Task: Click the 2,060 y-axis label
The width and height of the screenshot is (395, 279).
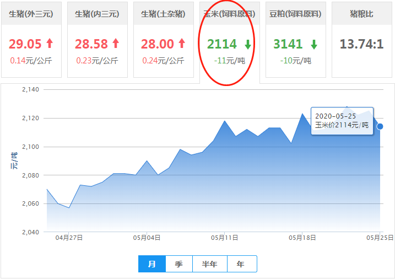Action: pyautogui.click(x=30, y=203)
